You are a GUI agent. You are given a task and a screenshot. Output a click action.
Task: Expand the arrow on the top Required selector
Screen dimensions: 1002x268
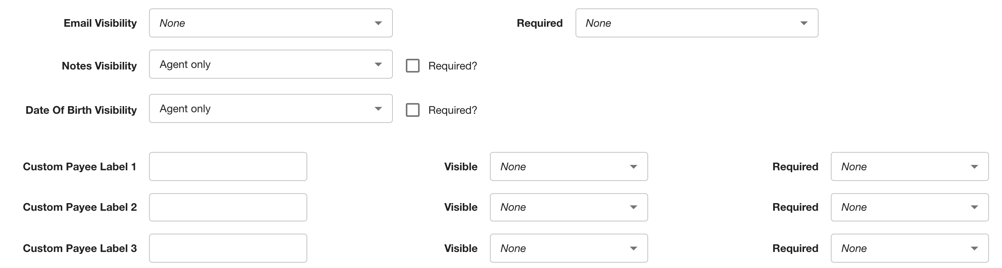[x=804, y=23]
